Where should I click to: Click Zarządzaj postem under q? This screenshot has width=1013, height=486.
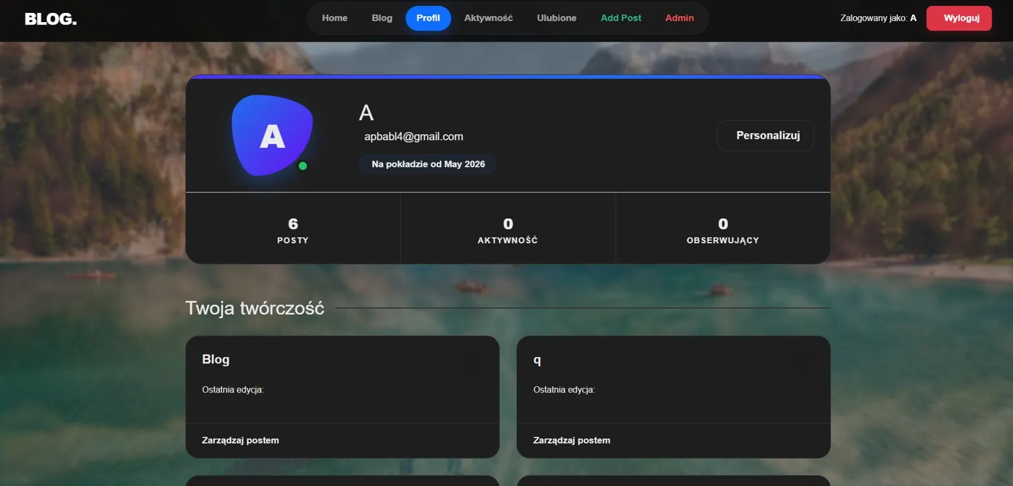572,440
